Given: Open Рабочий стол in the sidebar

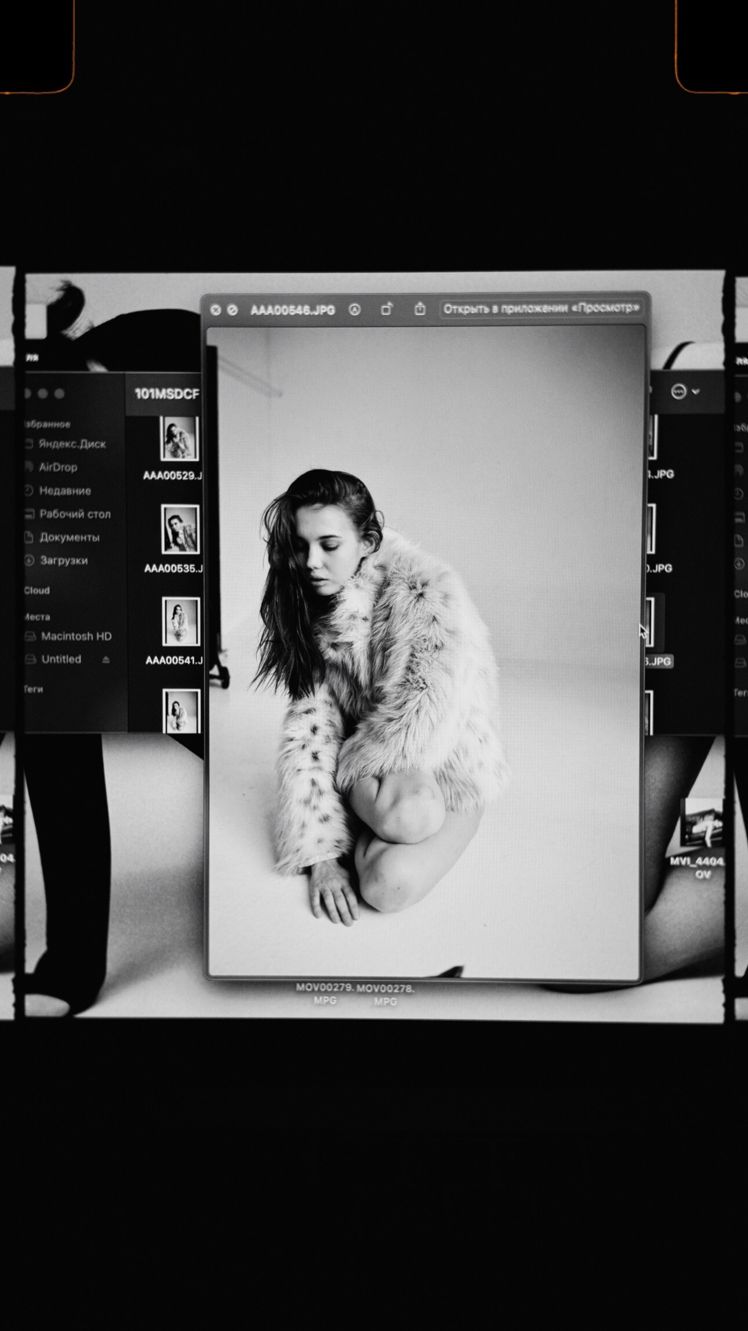Looking at the screenshot, I should point(74,514).
